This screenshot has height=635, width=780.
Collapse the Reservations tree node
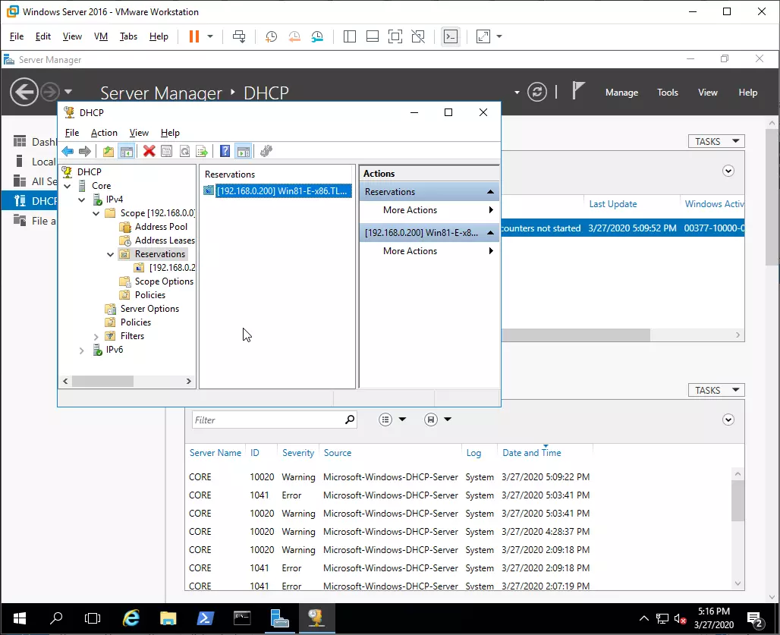coord(111,255)
